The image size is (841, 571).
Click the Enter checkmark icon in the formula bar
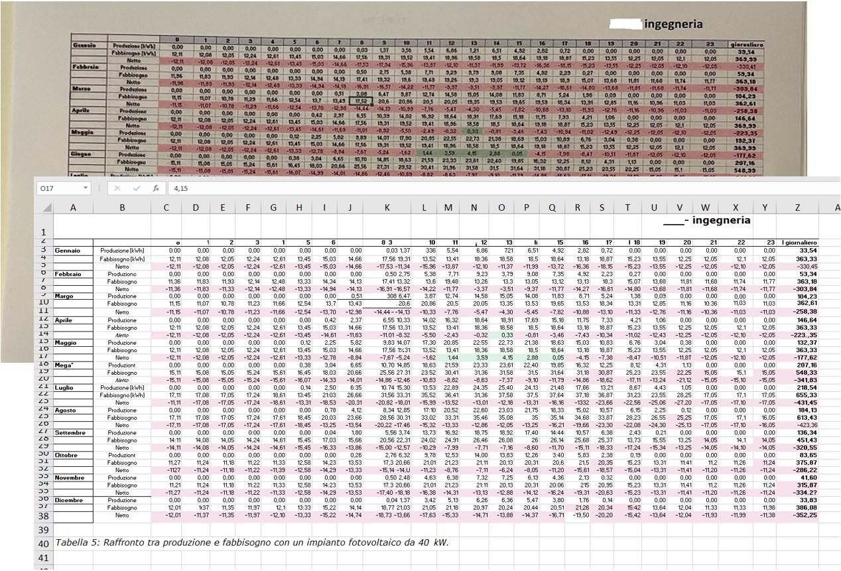(137, 188)
